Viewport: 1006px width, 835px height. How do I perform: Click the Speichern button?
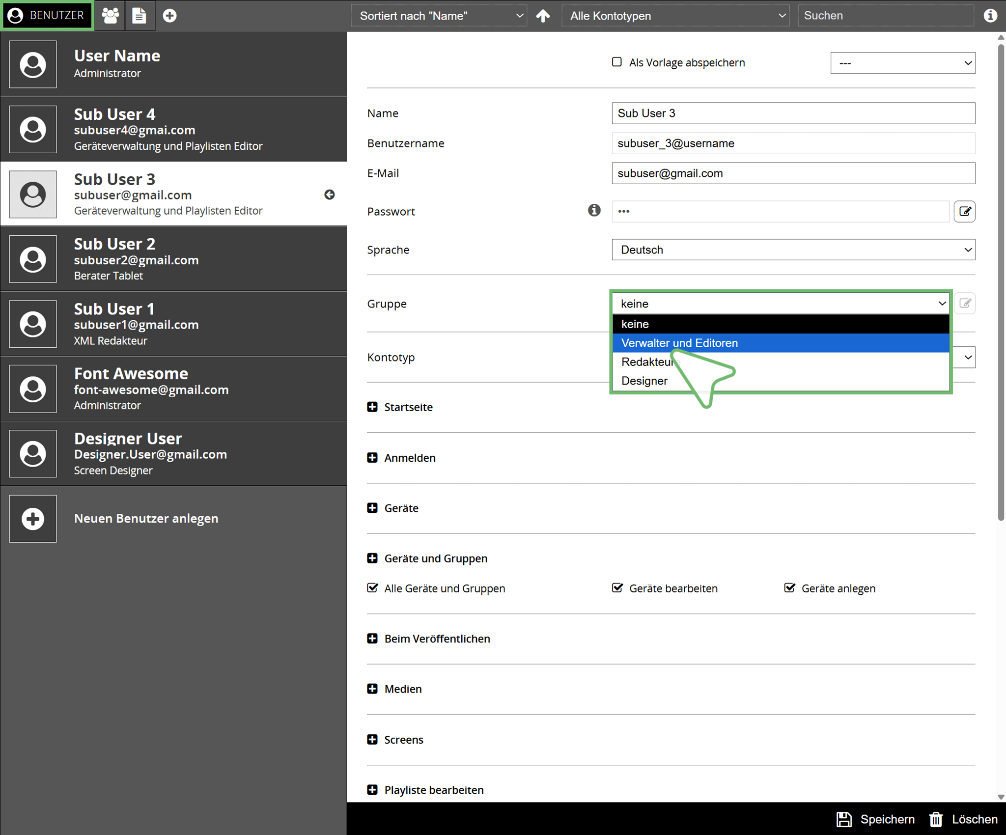(876, 819)
